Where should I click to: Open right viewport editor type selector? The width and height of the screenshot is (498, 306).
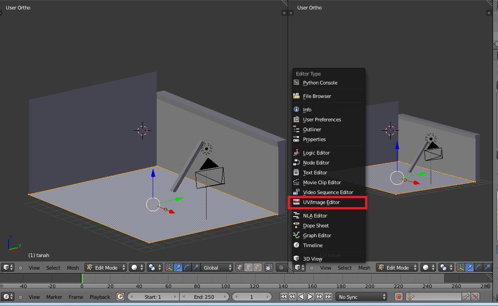pyautogui.click(x=299, y=267)
